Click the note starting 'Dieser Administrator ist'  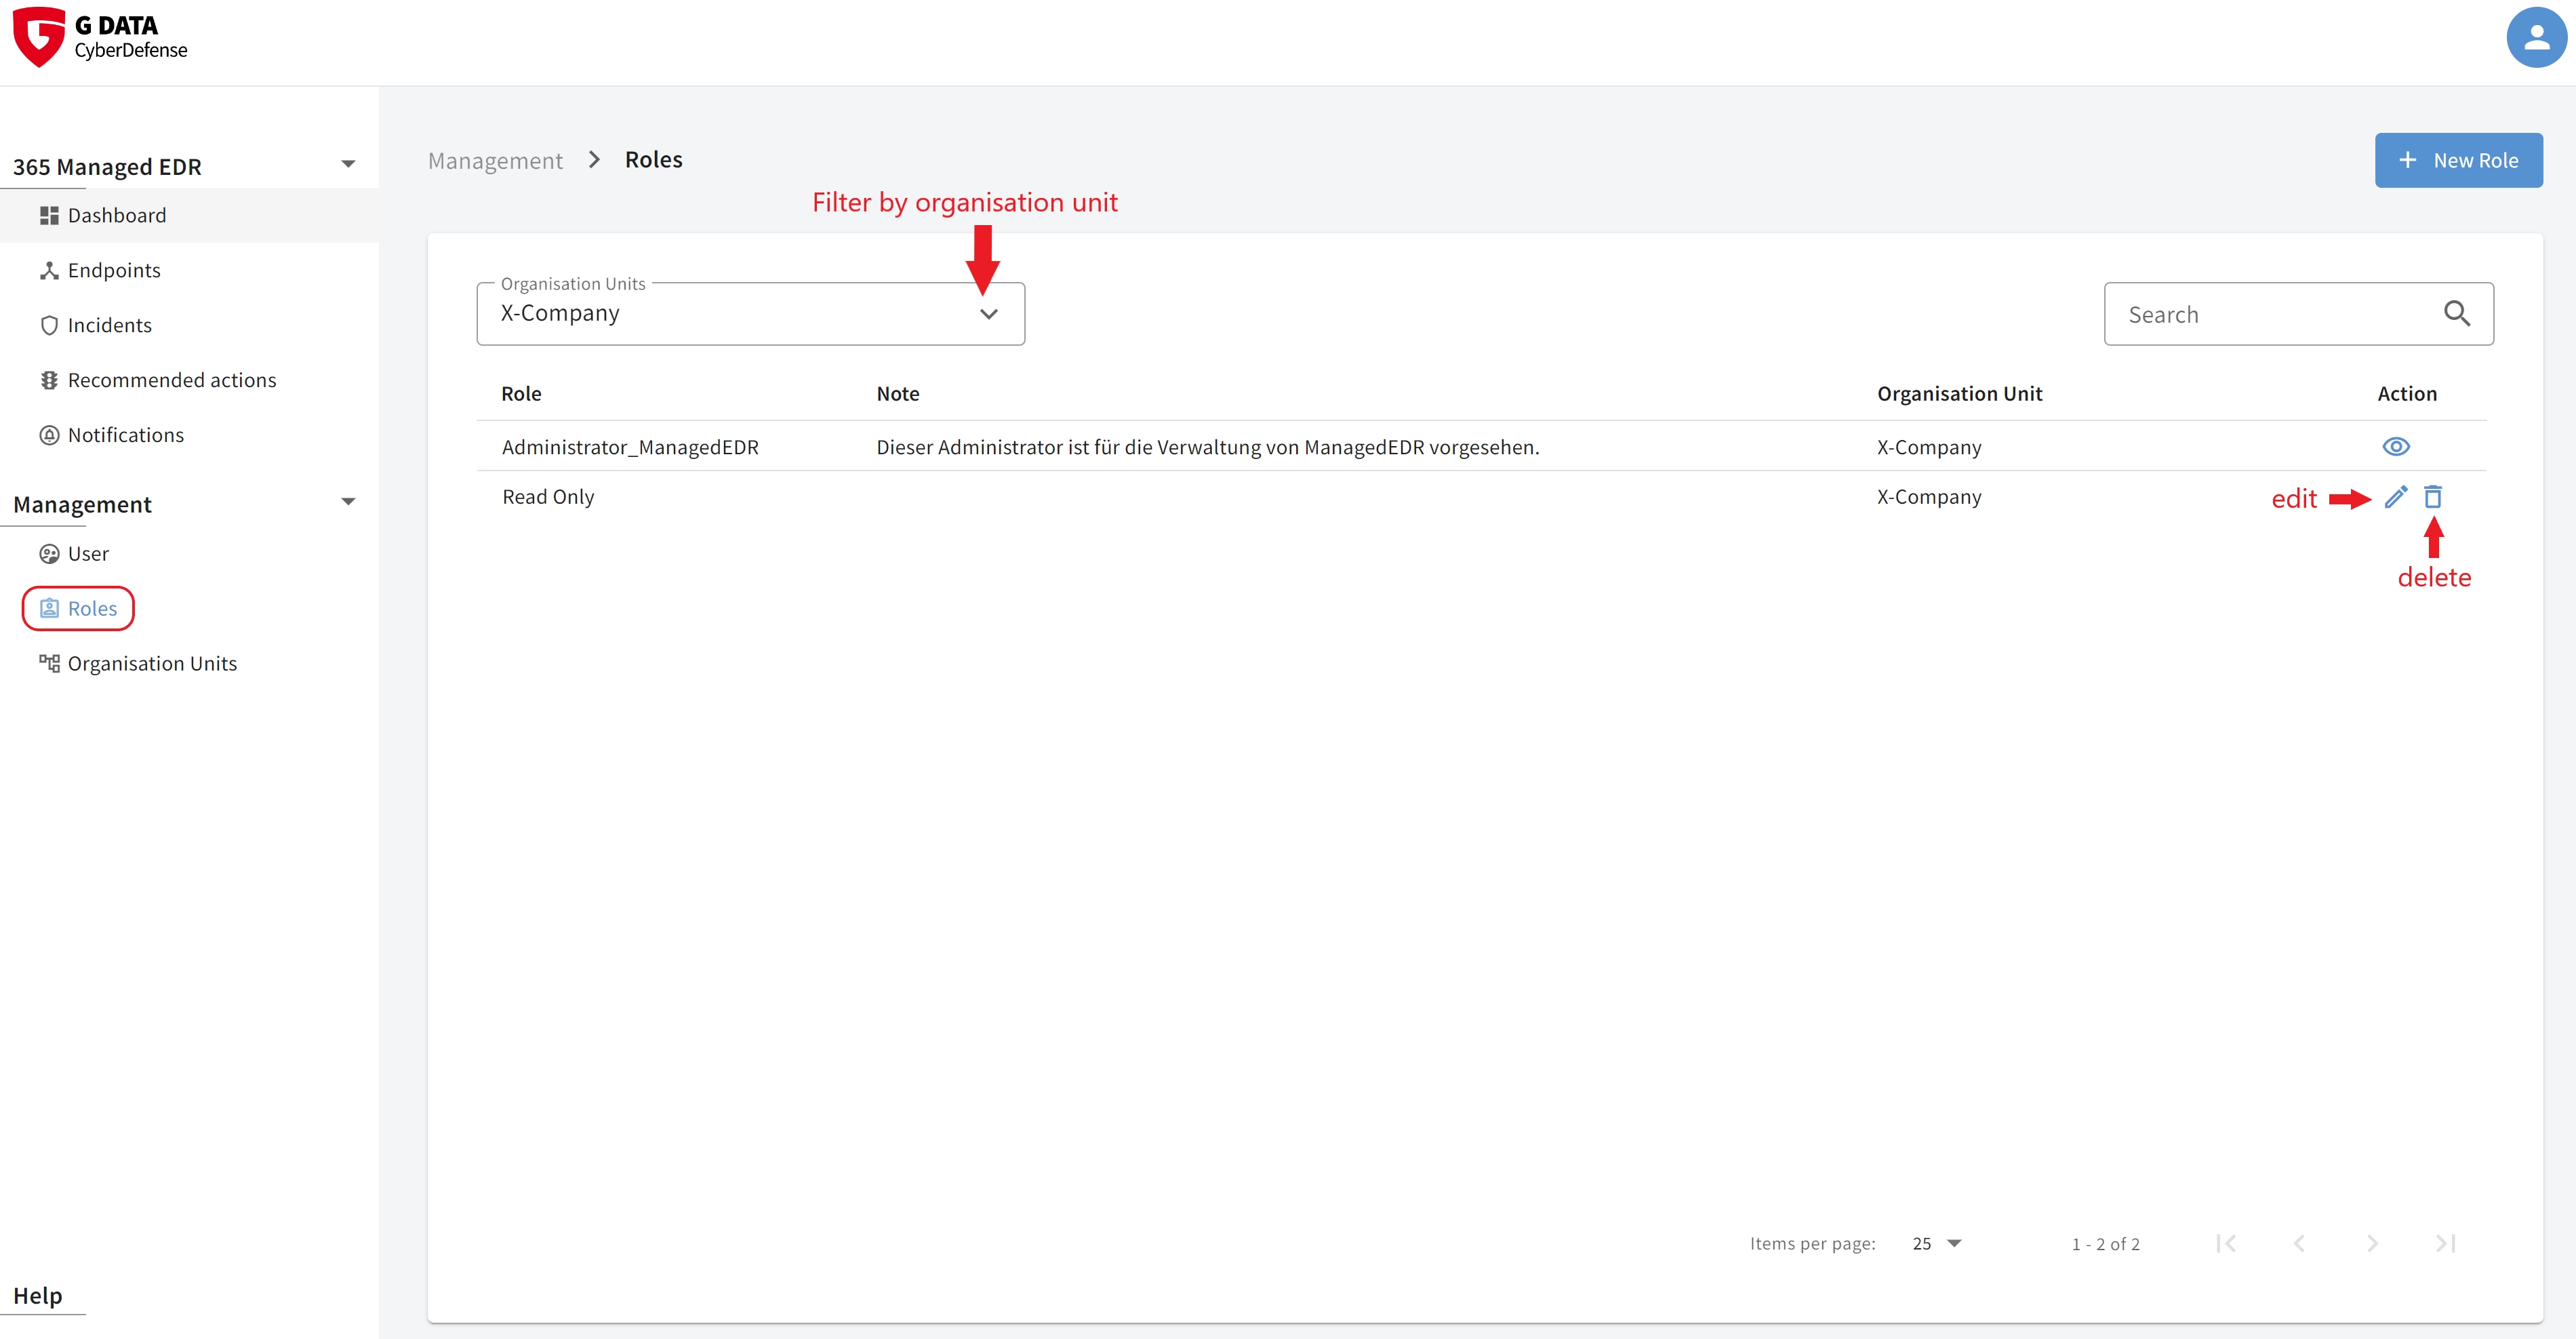1207,447
